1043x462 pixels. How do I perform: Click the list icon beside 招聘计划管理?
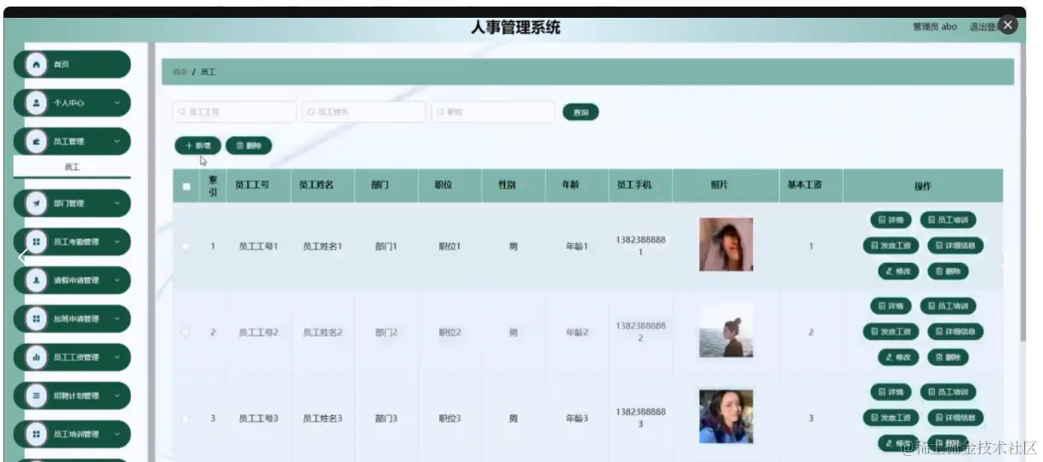click(x=36, y=396)
